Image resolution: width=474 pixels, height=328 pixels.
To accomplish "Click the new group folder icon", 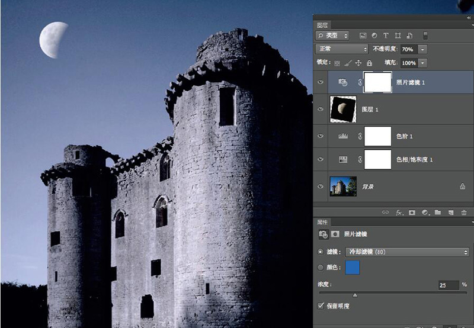I will (x=438, y=212).
